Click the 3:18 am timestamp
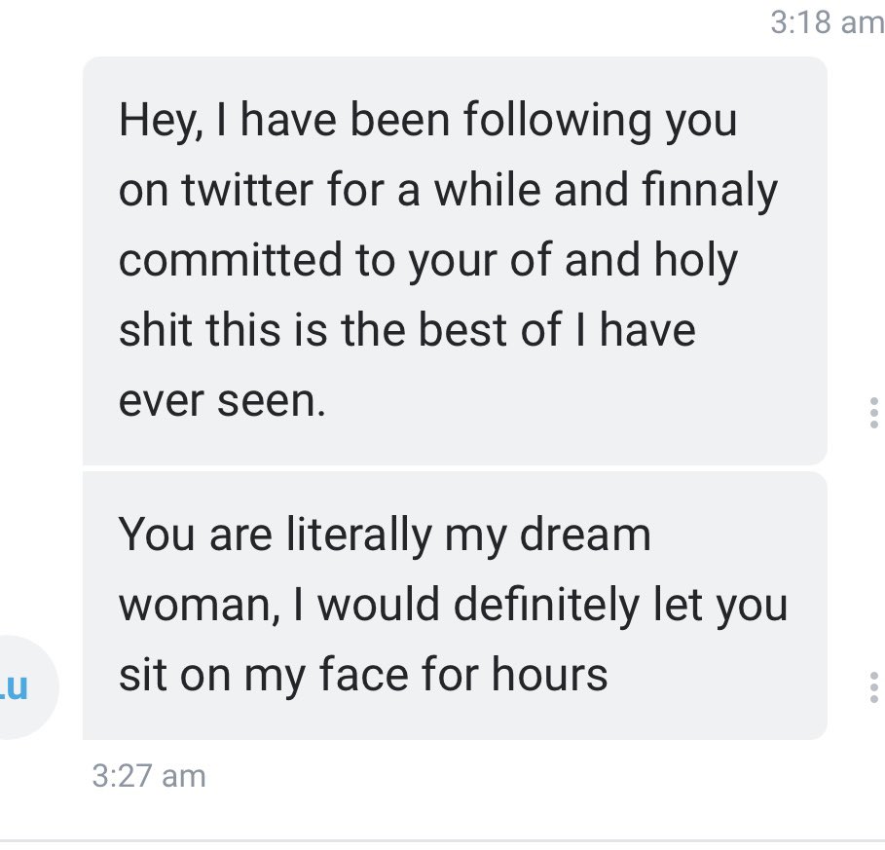This screenshot has height=850, width=885. 827,22
